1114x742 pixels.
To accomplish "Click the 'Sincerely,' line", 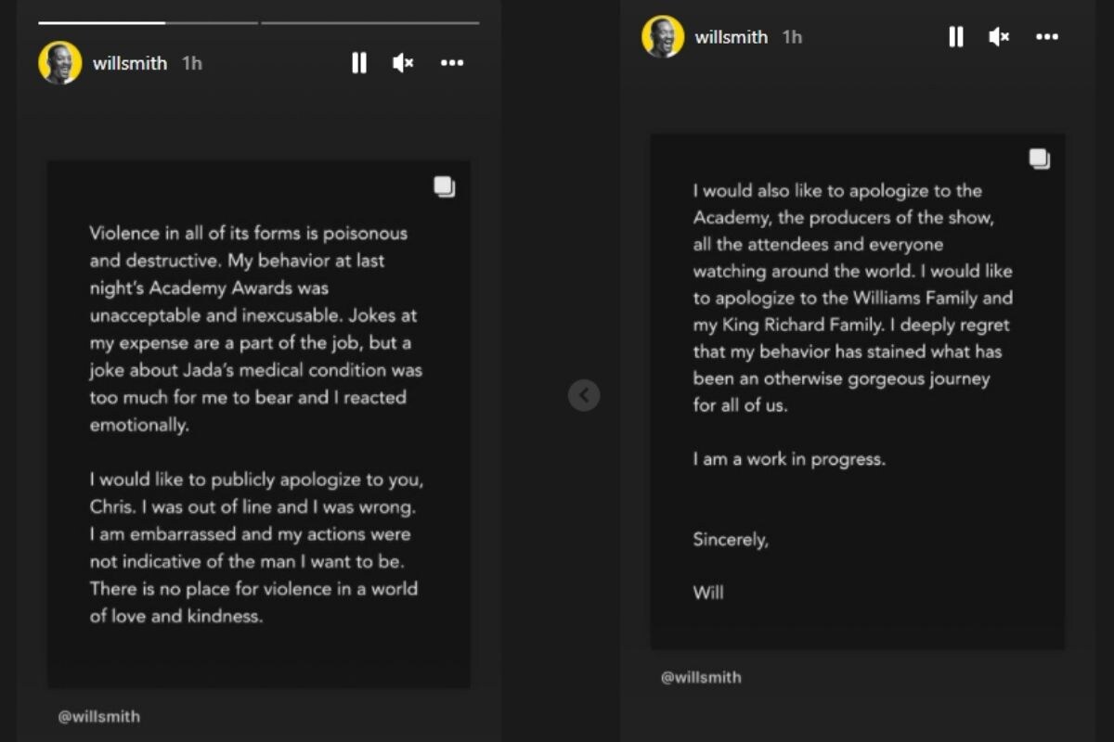I will pos(731,540).
